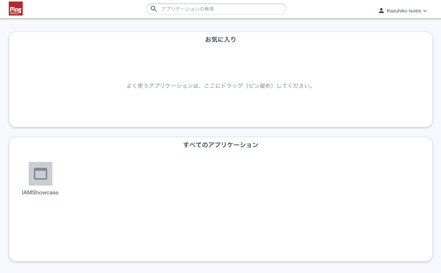441x273 pixels.
Task: Launch the IAMShowcase application tile icon
Action: (x=40, y=174)
